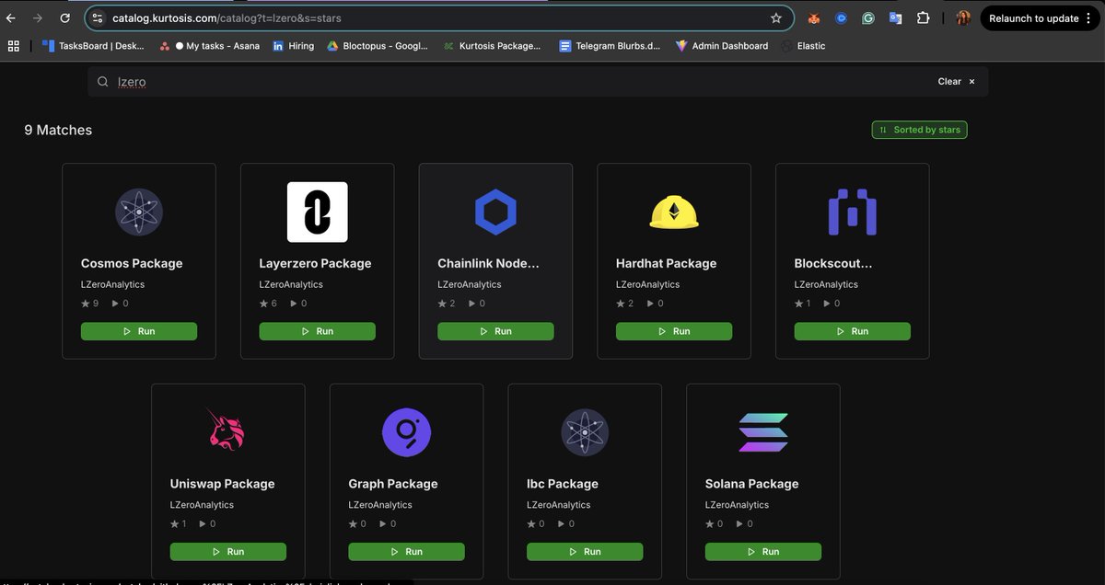The height and width of the screenshot is (585, 1105).
Task: Click the 9 Matches heading
Action: tap(58, 131)
